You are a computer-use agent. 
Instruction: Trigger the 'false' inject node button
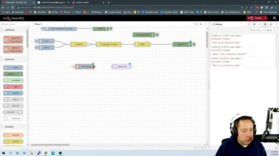pos(37,47)
